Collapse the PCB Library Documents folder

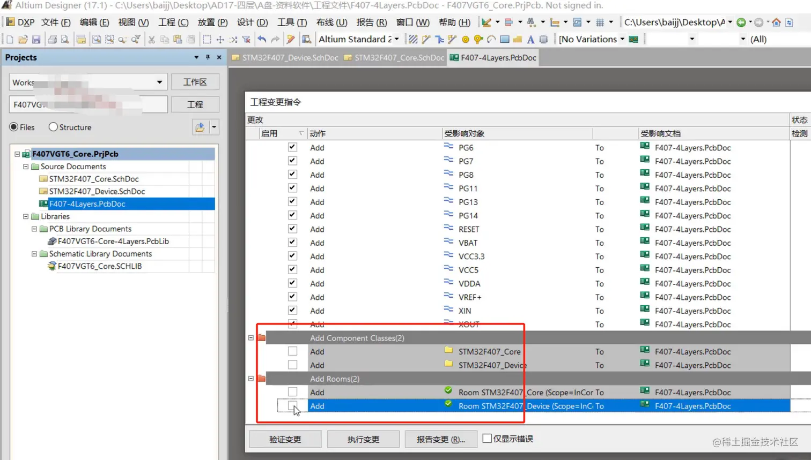tap(34, 229)
